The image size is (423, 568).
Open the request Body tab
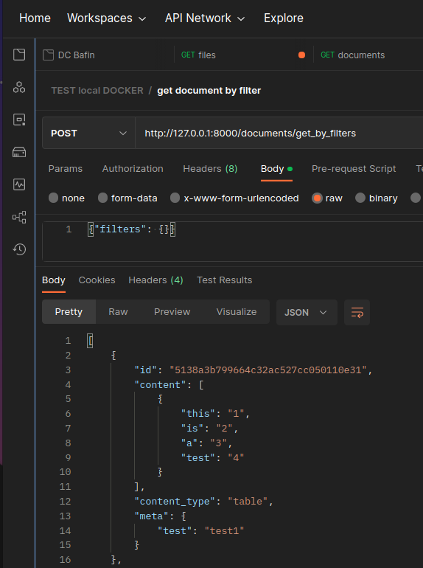(276, 169)
